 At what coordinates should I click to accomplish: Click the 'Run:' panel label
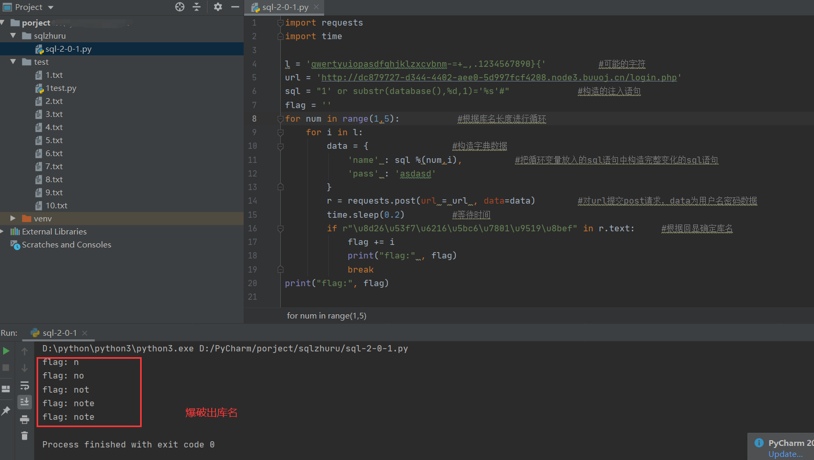[x=9, y=333]
